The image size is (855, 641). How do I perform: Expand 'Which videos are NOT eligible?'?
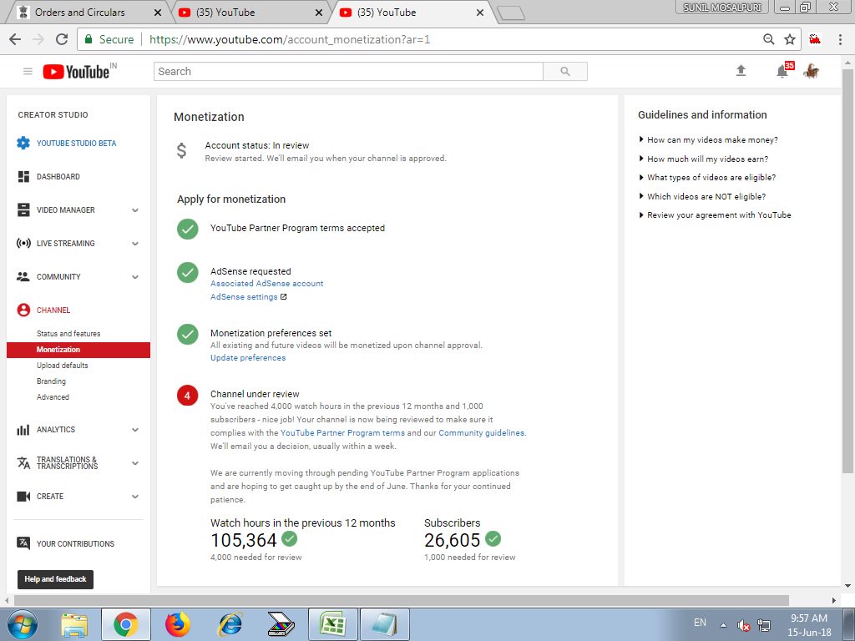click(x=702, y=196)
